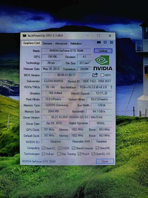This screenshot has height=198, width=148.
Task: Click the TechPowerUp GPU-Z 2.68.0 title text
Action: (x=45, y=36)
